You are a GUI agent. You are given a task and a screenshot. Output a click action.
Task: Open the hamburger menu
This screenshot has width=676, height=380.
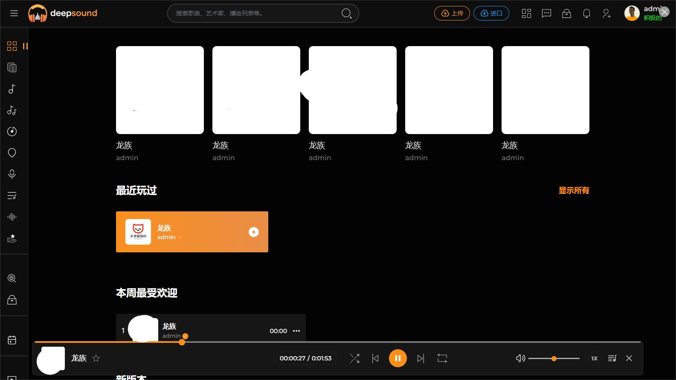point(14,13)
